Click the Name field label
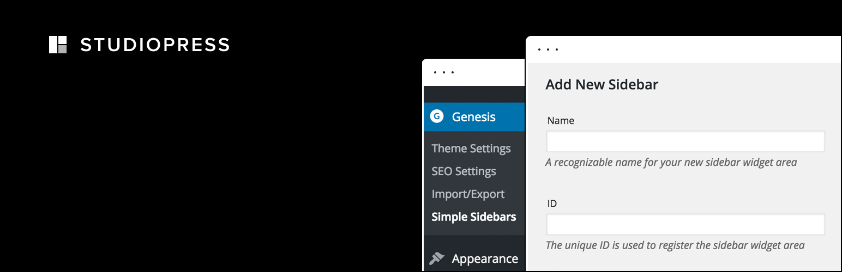 tap(561, 121)
